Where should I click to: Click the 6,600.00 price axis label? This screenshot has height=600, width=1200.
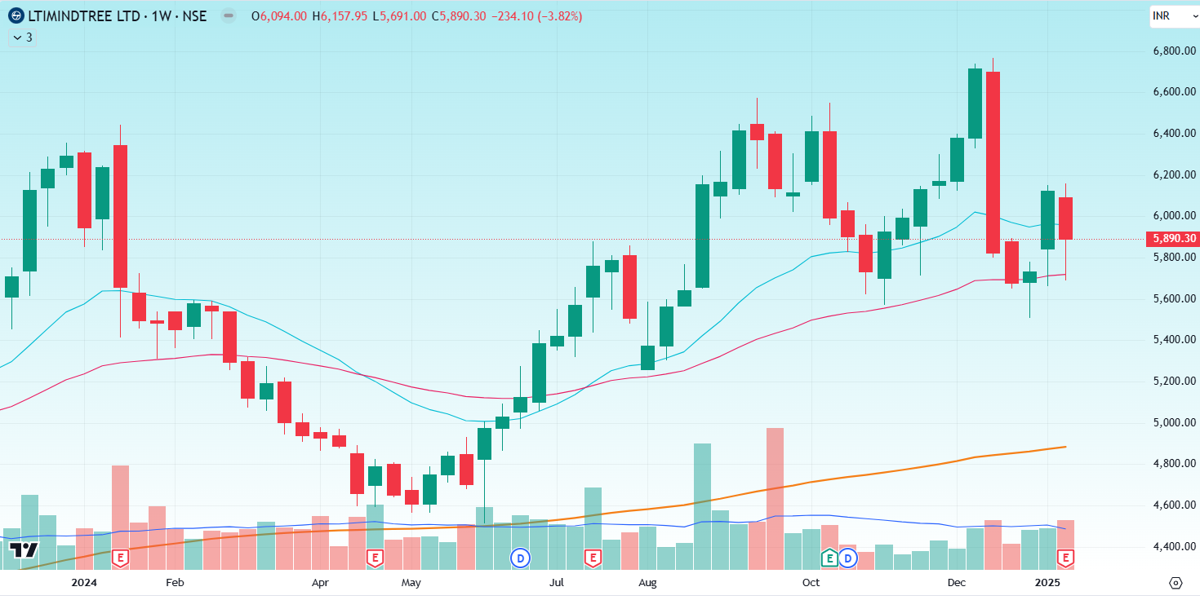coord(1173,92)
